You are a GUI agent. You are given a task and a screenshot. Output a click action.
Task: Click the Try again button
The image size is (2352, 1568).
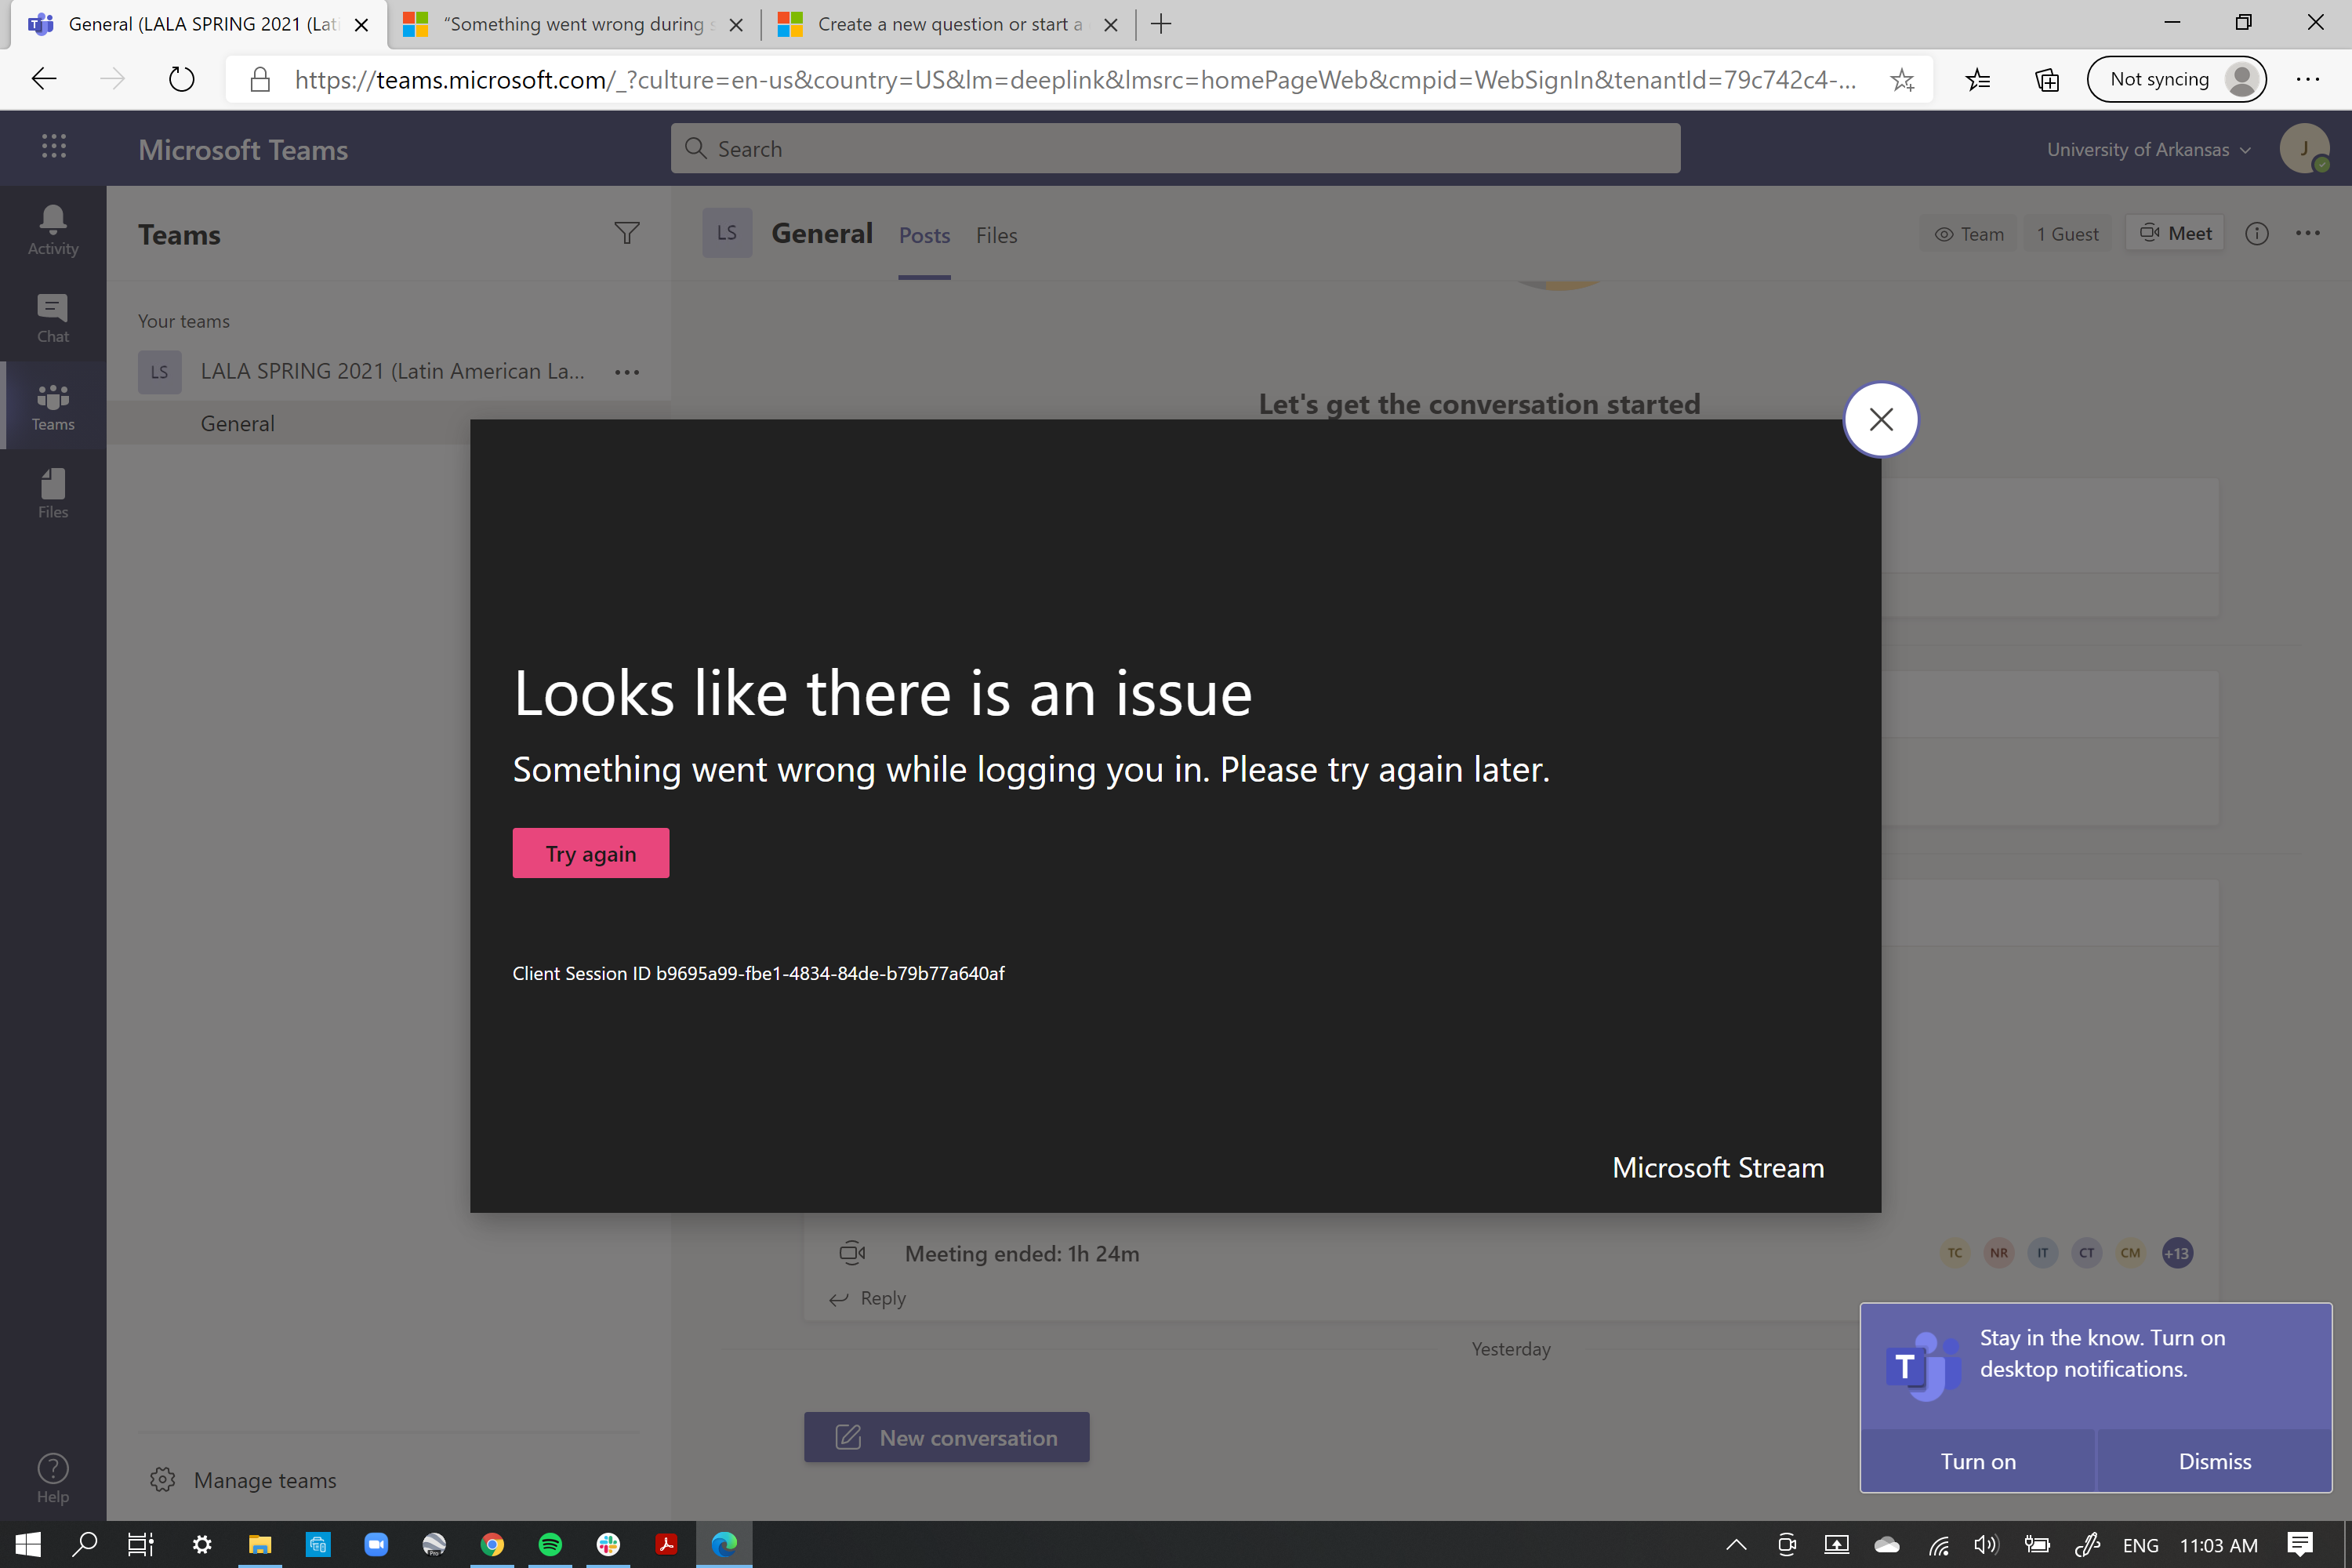tap(590, 853)
